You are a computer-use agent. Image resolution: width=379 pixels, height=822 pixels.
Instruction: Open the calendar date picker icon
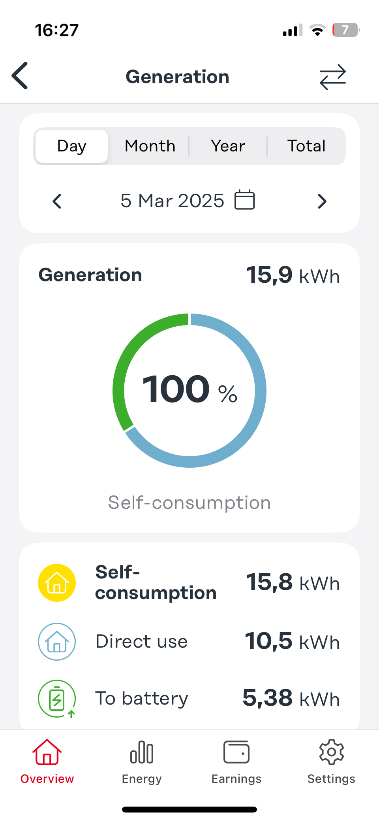[245, 200]
